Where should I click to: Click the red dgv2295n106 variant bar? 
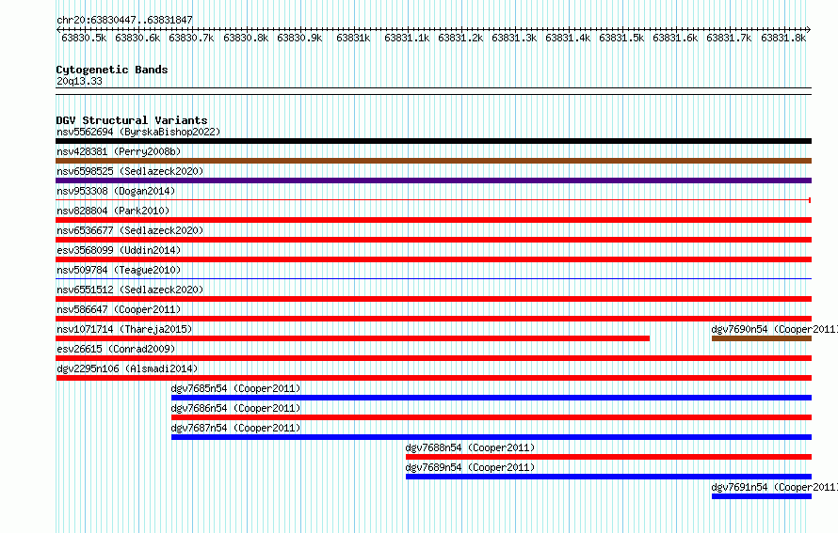click(433, 378)
